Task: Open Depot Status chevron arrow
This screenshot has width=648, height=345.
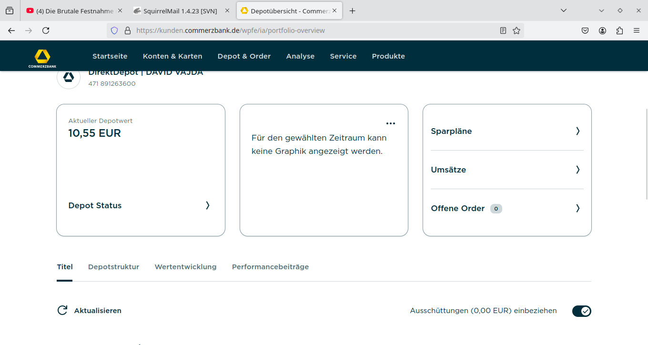Action: pyautogui.click(x=207, y=205)
